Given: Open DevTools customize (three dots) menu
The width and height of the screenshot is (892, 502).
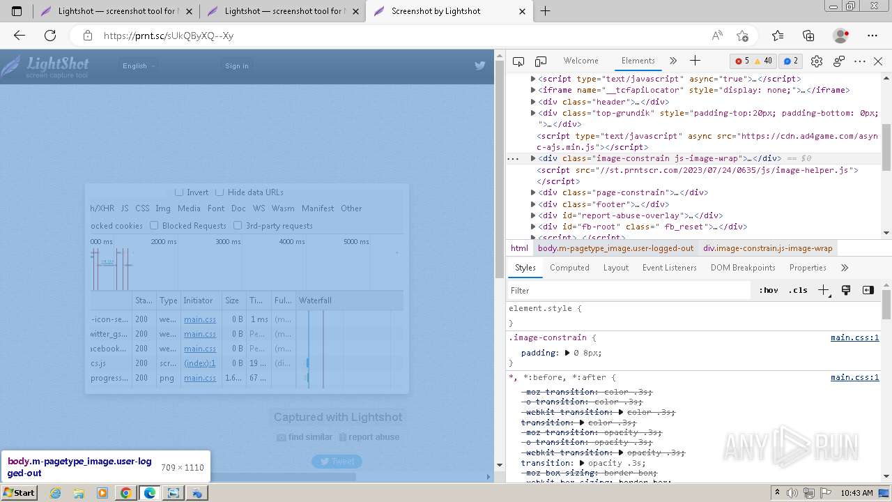Looking at the screenshot, I should [860, 61].
